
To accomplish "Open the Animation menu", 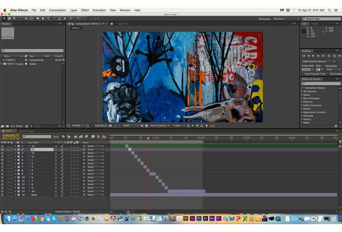I will [x=99, y=10].
